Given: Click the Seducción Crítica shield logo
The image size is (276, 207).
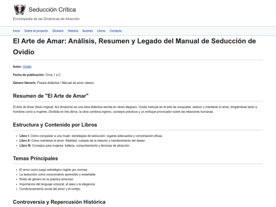Looking at the screenshot, I should coord(19,10).
